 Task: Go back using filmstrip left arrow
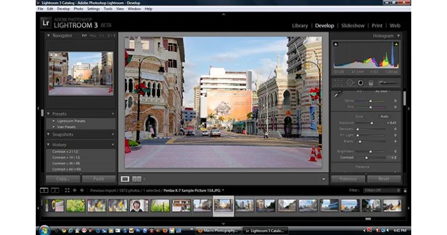pyautogui.click(x=75, y=190)
